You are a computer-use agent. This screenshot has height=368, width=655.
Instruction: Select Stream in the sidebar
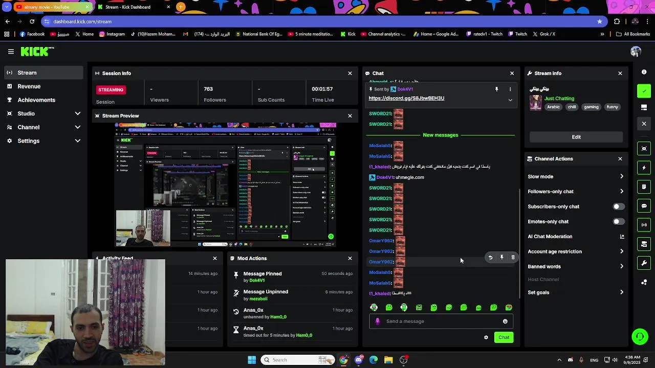(x=43, y=73)
